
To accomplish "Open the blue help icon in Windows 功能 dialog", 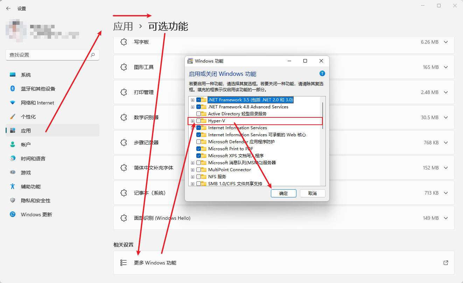I will click(x=322, y=73).
